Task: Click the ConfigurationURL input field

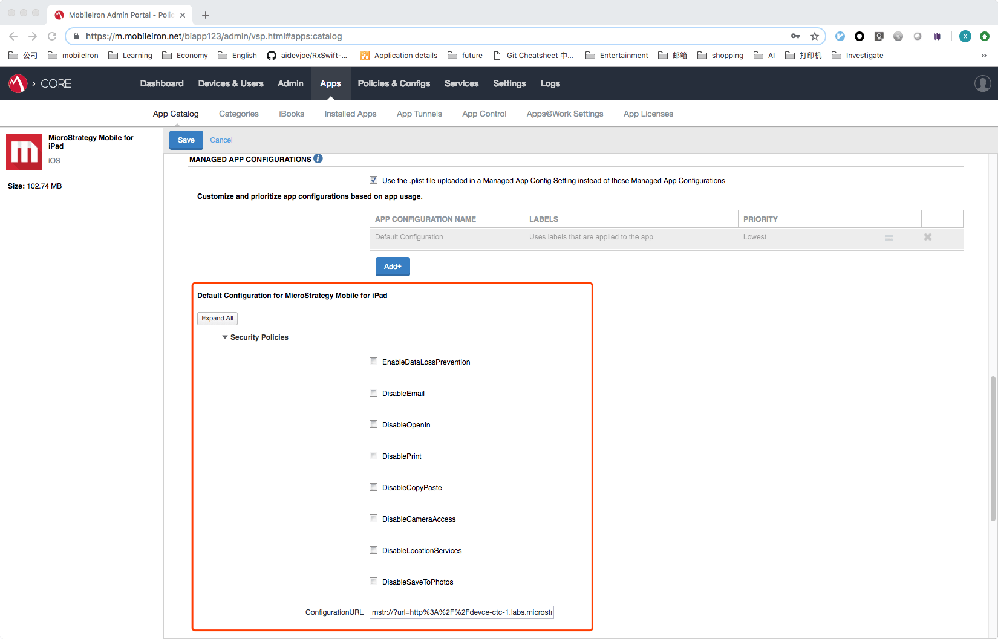Action: coord(461,612)
